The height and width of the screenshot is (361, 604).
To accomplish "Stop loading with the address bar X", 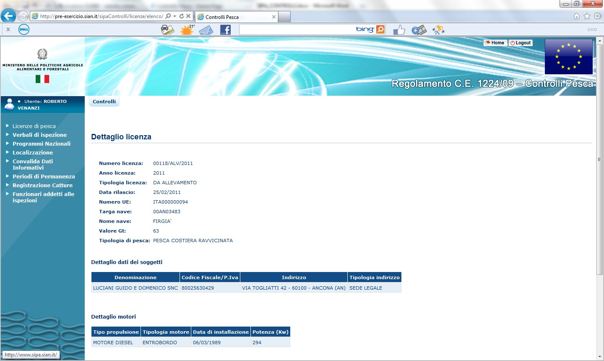I will click(188, 16).
